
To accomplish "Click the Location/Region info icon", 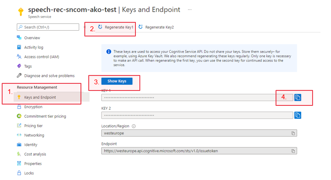I will (x=134, y=126).
